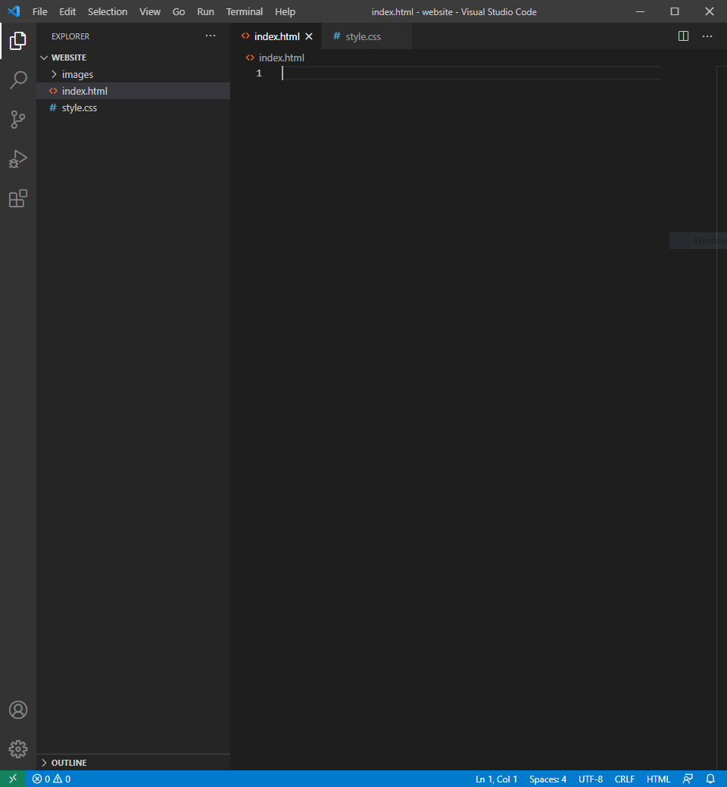Open the Accounts menu icon
This screenshot has width=727, height=787.
[x=18, y=710]
